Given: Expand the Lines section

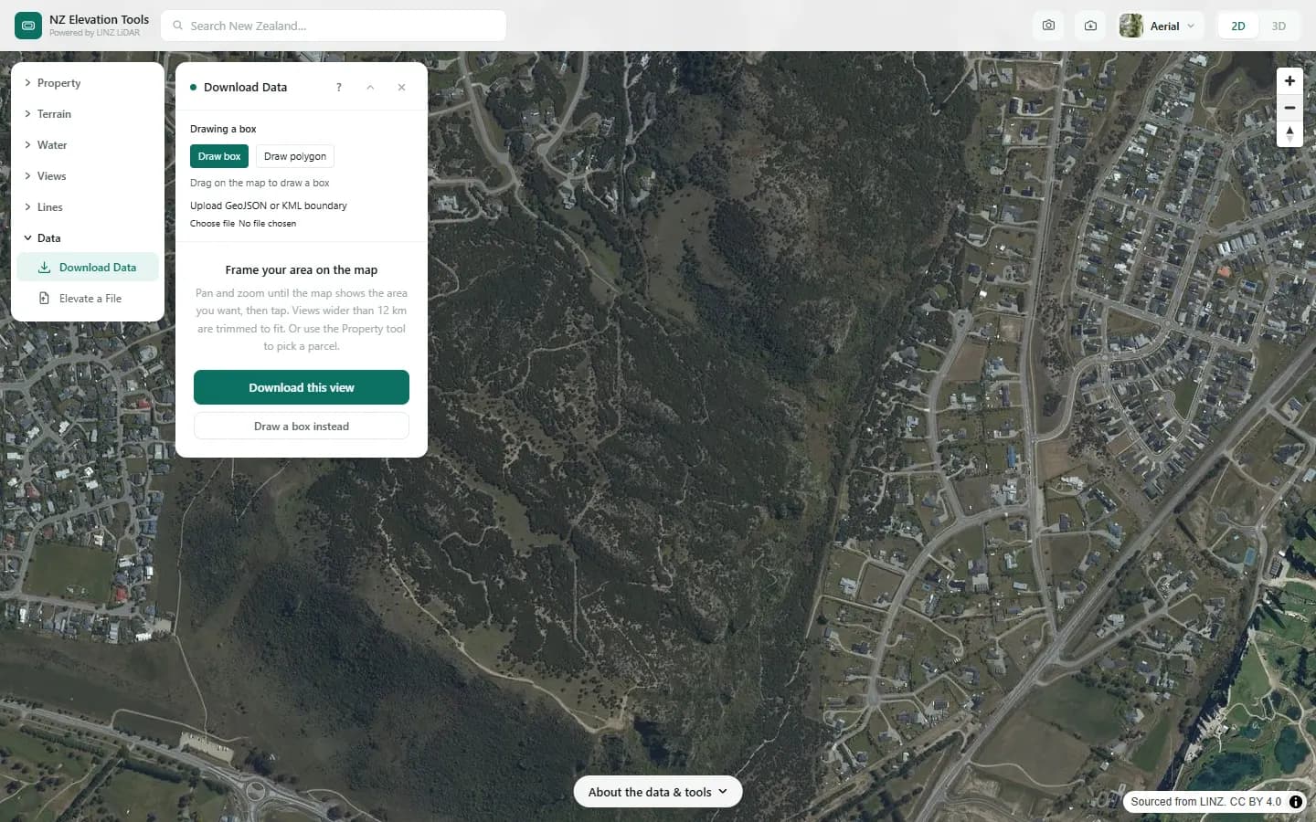Looking at the screenshot, I should click(88, 207).
